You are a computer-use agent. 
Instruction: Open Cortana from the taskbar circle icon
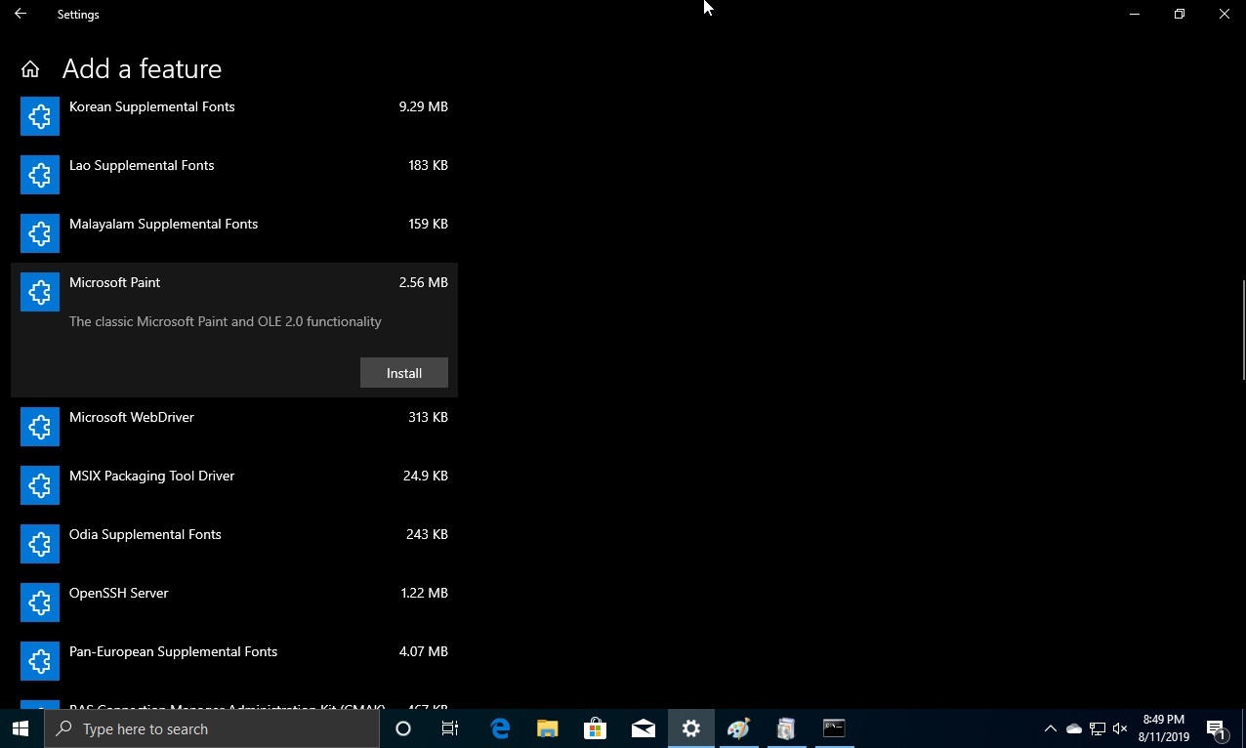(x=403, y=728)
